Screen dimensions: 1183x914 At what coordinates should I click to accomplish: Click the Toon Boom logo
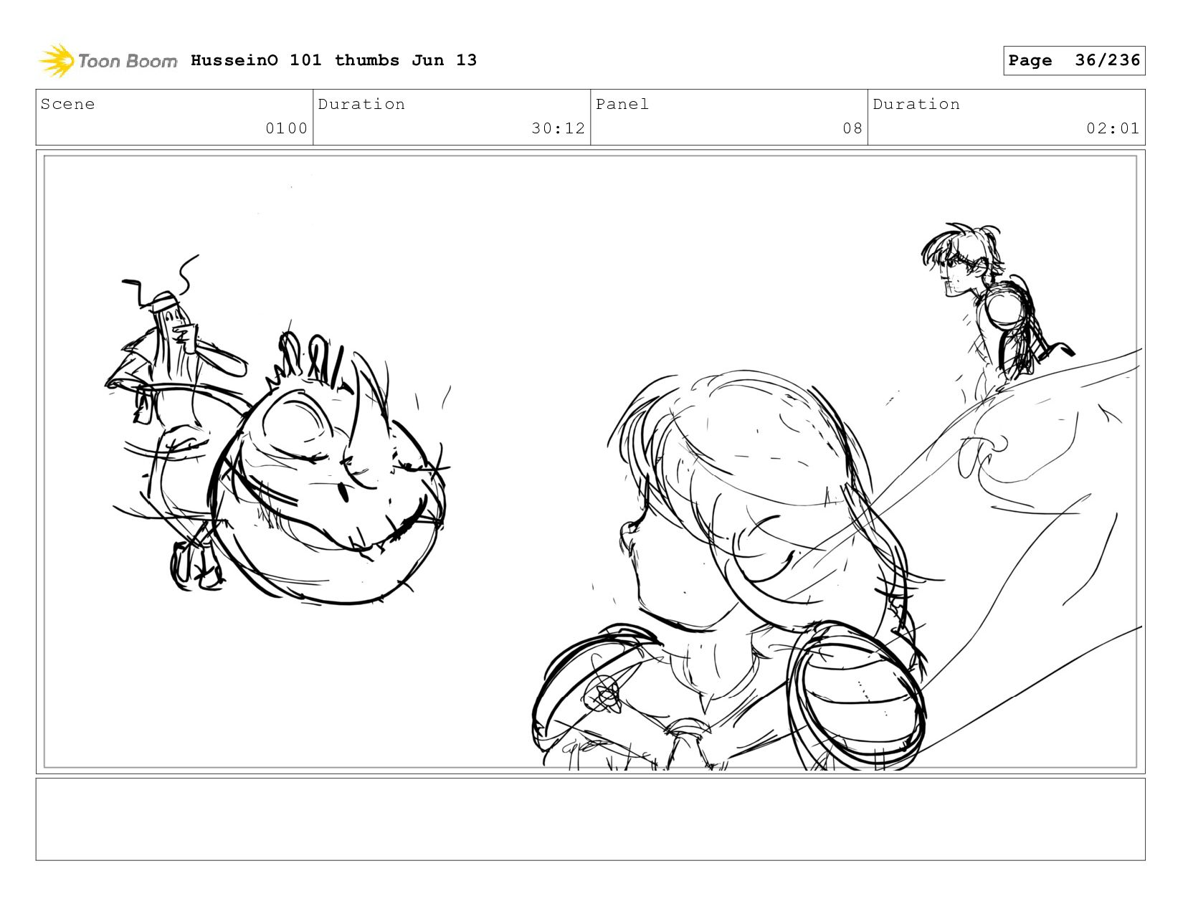point(108,60)
